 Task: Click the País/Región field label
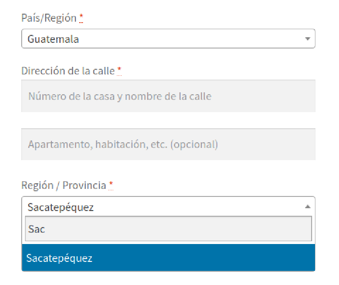[49, 18]
